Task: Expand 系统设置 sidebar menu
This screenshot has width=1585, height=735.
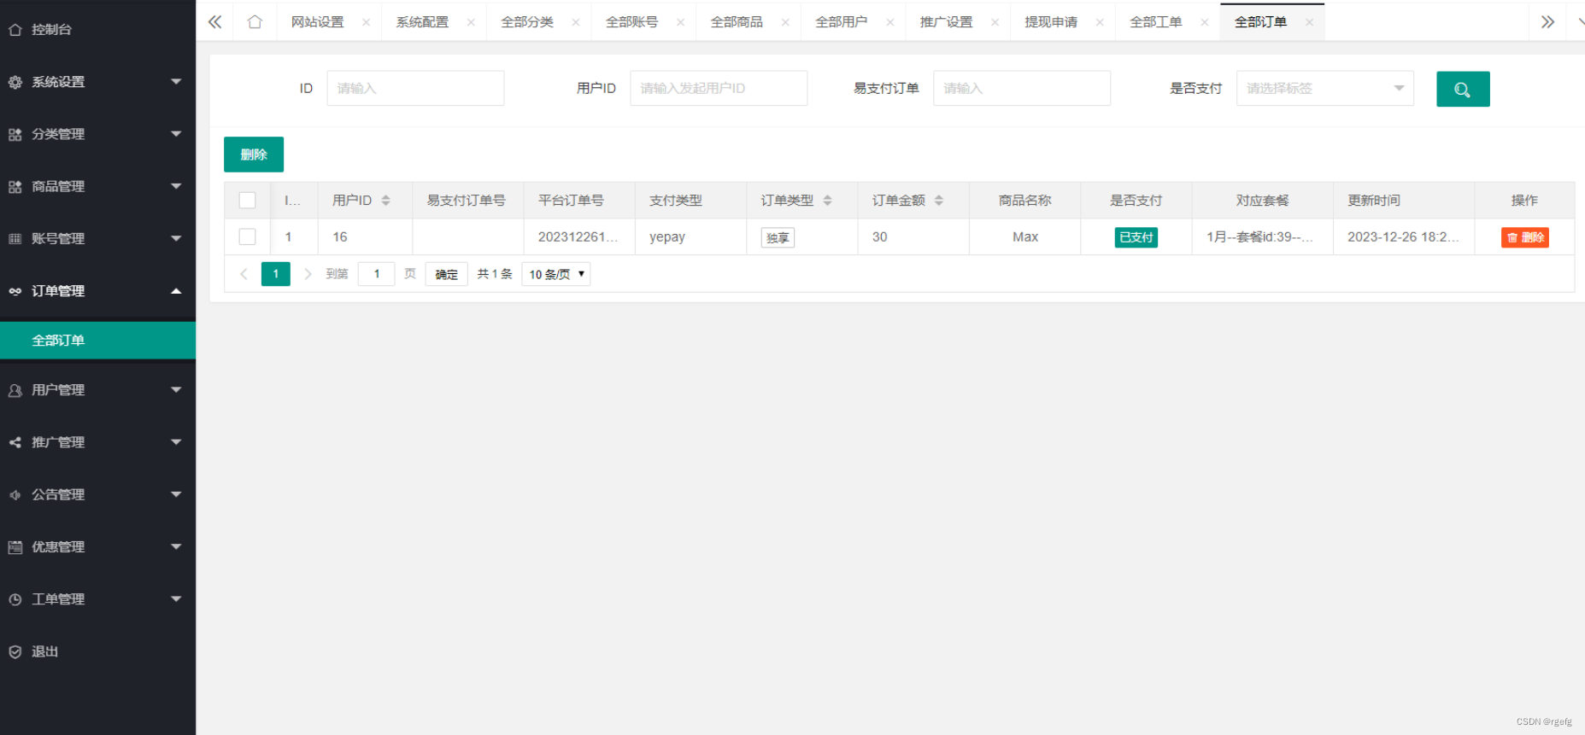Action: tap(97, 82)
